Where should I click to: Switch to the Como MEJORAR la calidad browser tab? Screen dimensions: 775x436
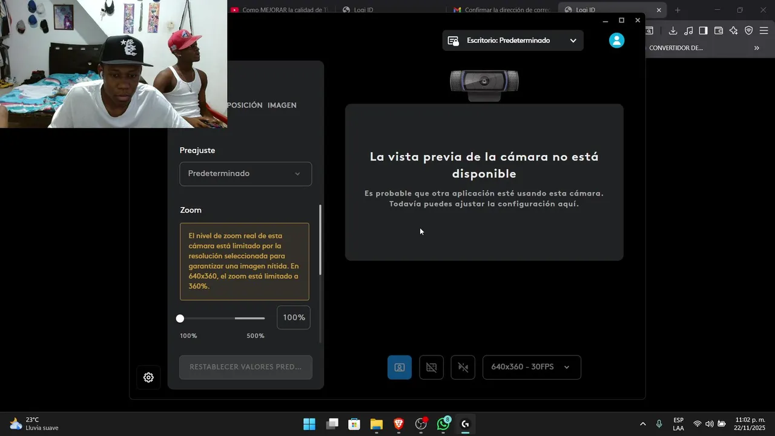point(280,10)
